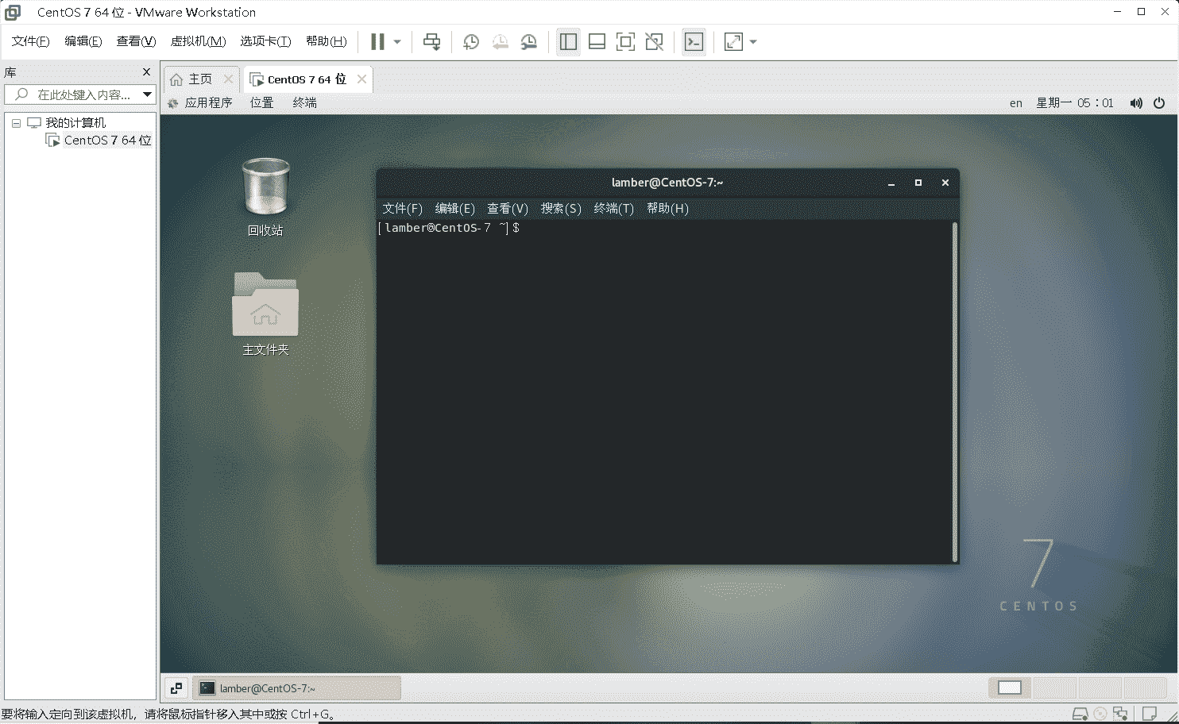Click the terminal vertical scrollbar
1179x724 pixels.
(x=954, y=392)
